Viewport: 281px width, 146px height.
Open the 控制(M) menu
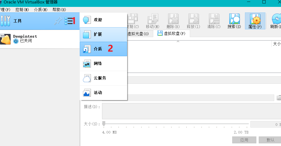[x=22, y=10]
